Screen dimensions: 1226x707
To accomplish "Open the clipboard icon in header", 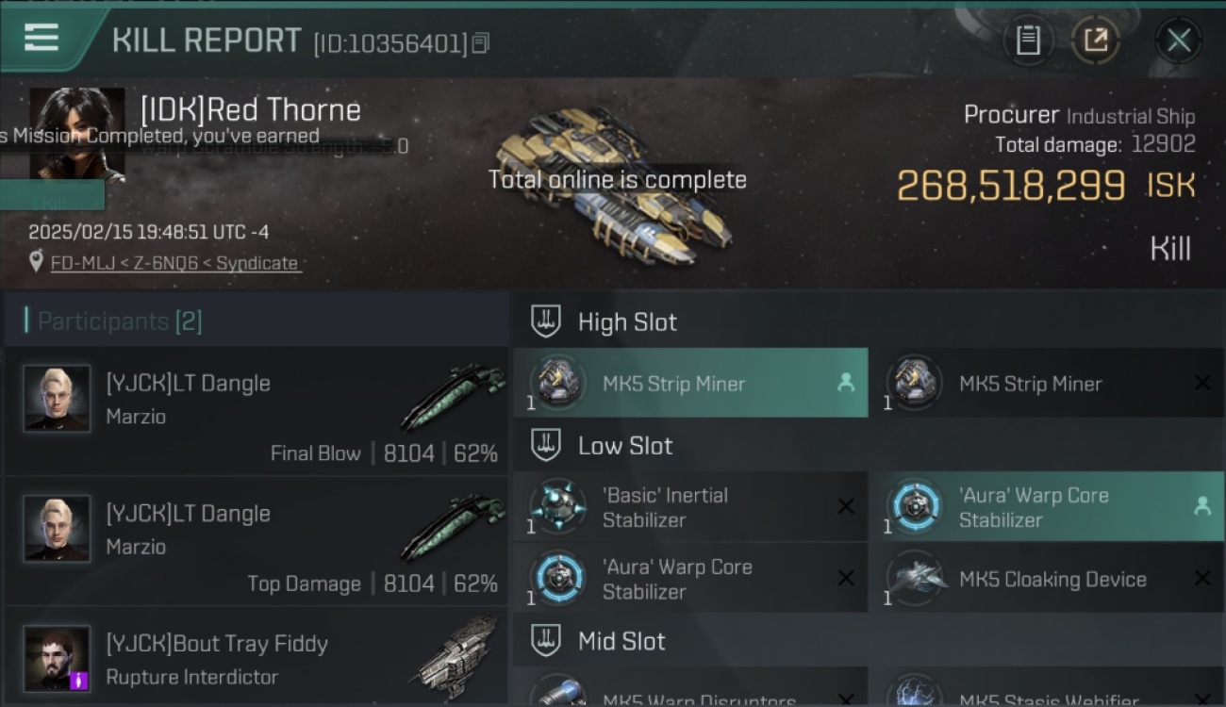I will click(1028, 40).
